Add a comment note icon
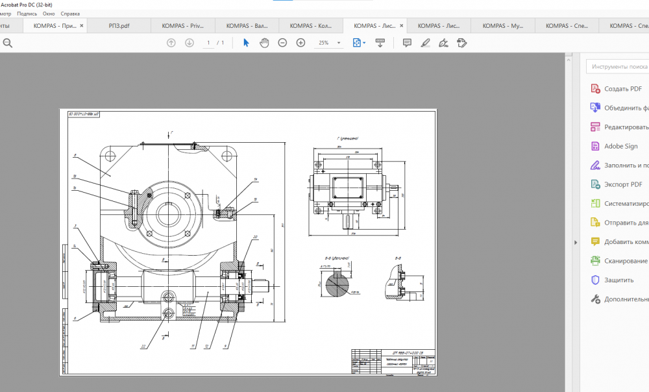Image resolution: width=649 pixels, height=392 pixels. [407, 43]
